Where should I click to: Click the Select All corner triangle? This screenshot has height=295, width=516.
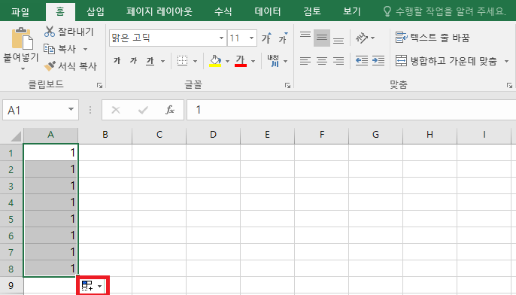point(15,136)
